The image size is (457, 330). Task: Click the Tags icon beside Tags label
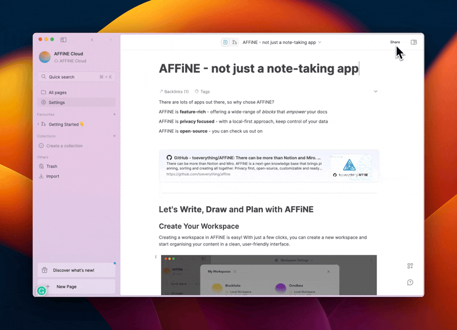coord(197,91)
